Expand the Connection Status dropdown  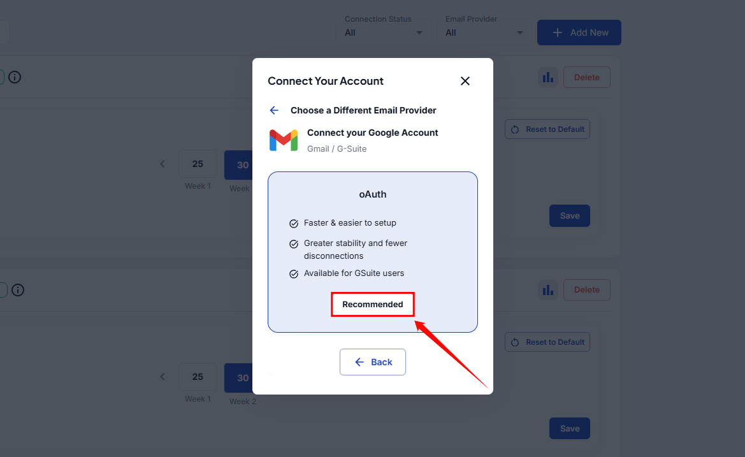(384, 33)
